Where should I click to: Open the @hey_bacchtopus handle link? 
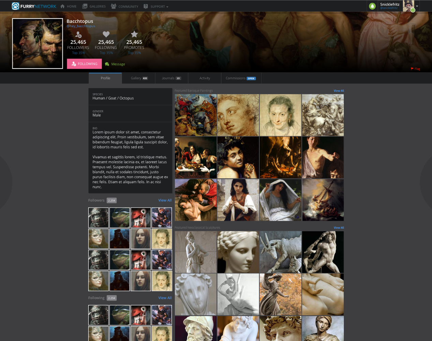81,26
